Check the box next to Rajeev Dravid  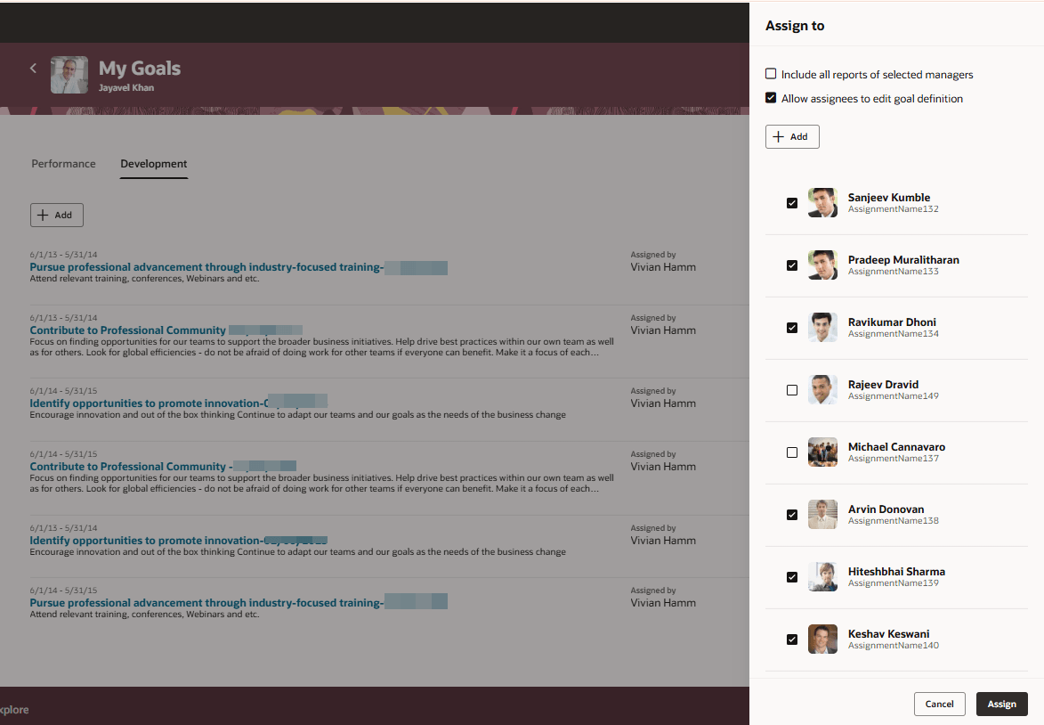point(791,390)
